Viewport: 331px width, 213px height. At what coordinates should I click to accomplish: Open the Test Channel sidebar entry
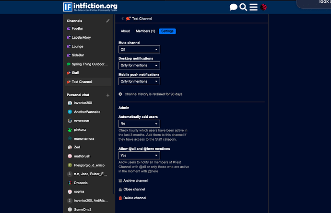[88, 82]
